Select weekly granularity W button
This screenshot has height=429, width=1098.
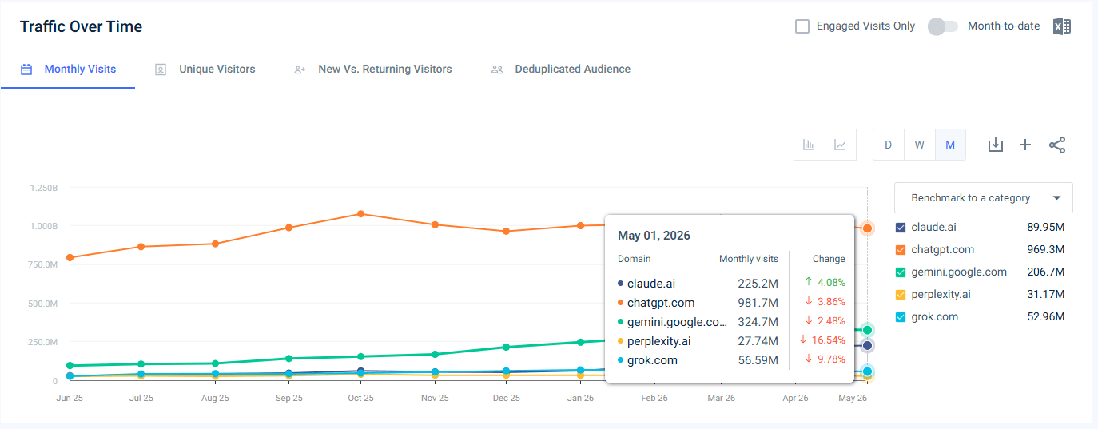(x=919, y=145)
